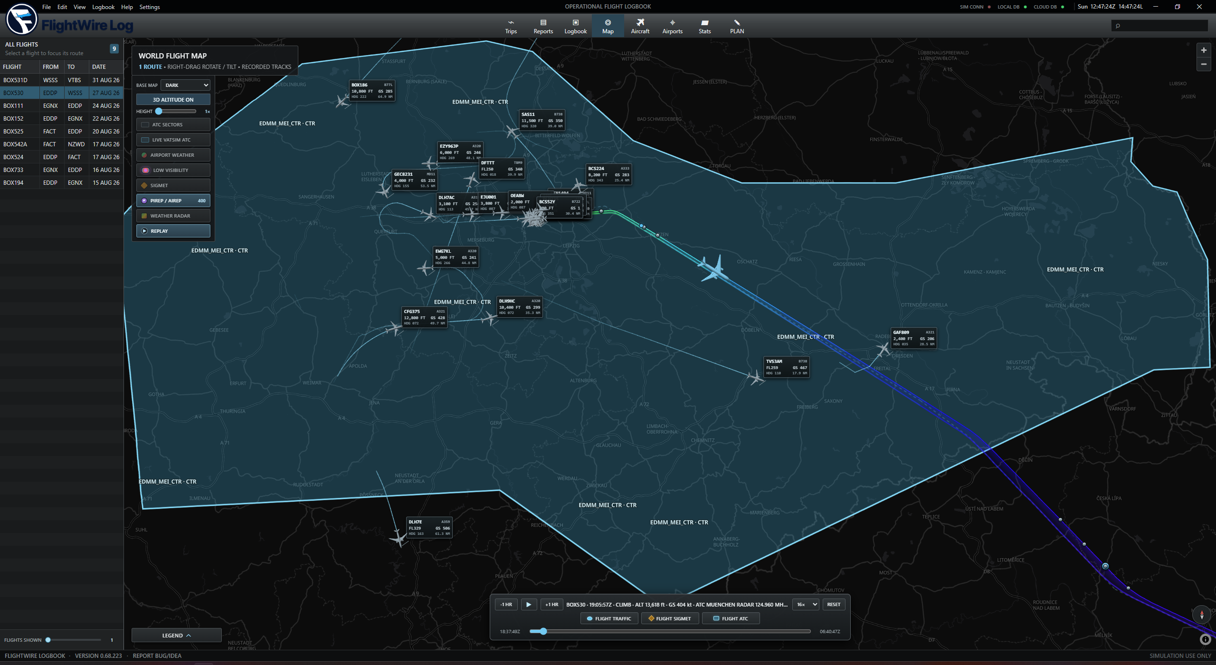Toggle 3D ALTITUDE ON button

click(173, 100)
